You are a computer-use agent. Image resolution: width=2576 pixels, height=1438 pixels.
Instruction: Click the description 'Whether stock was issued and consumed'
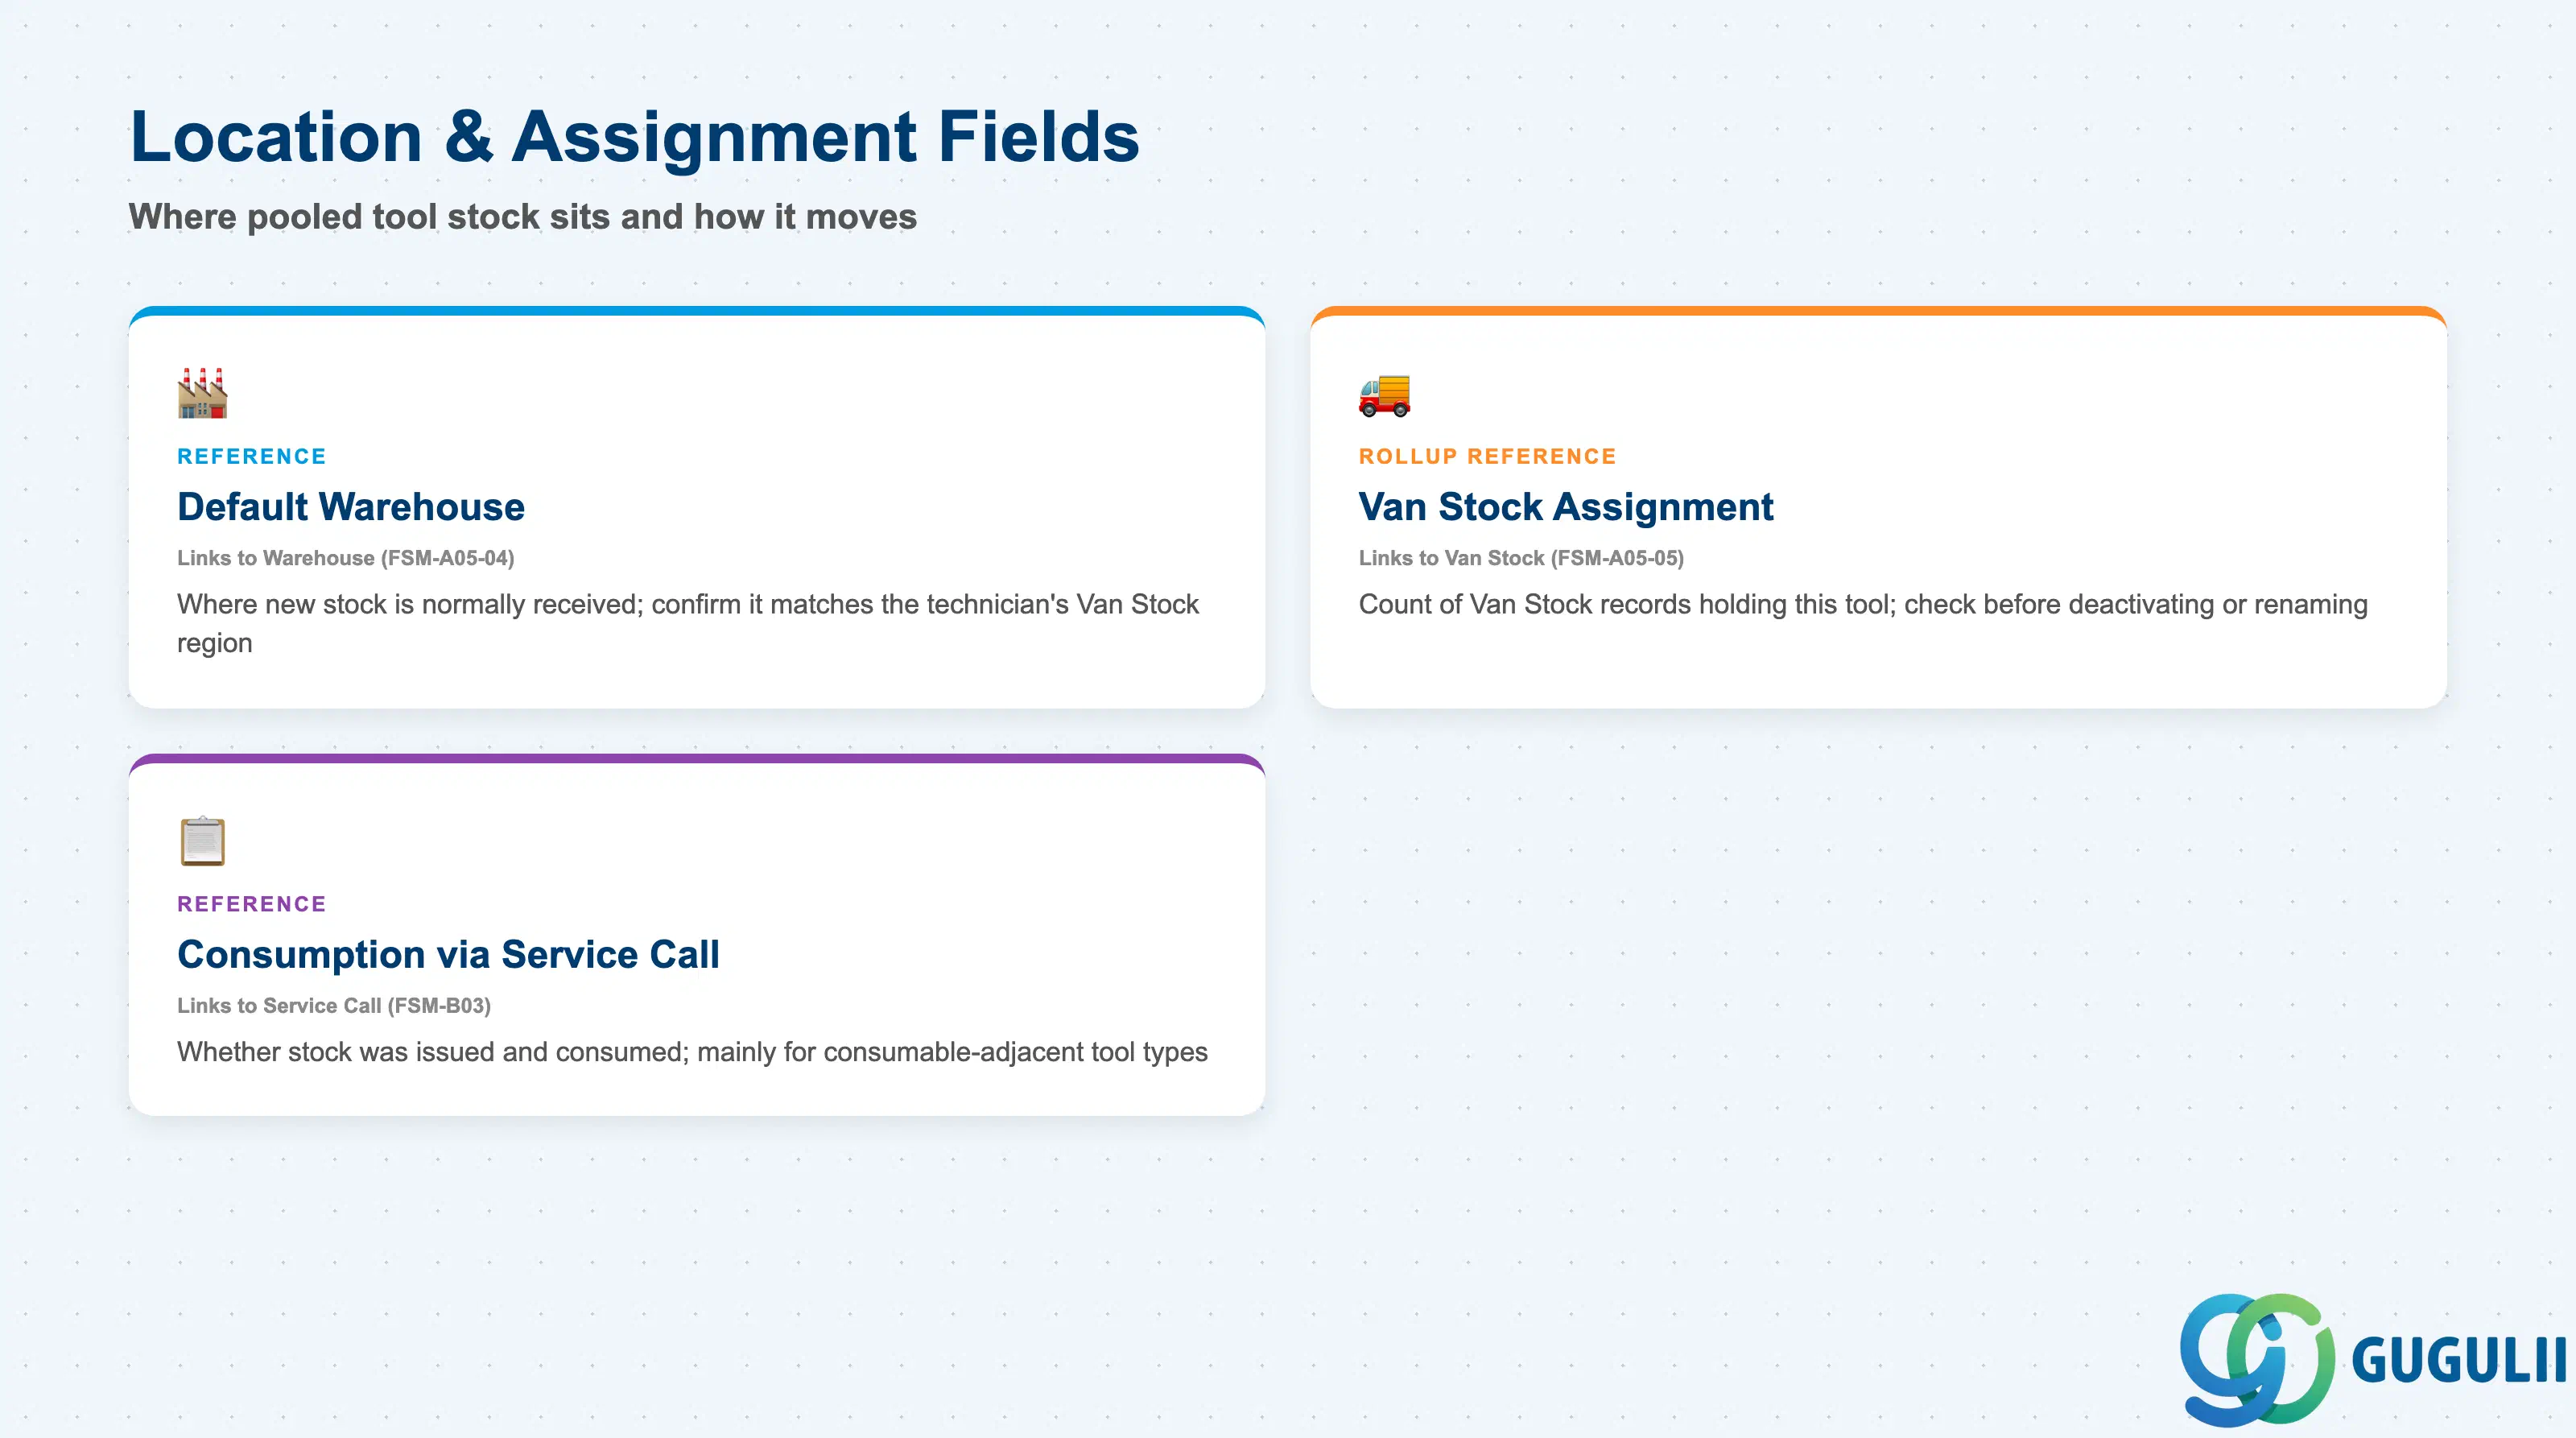pos(692,1052)
